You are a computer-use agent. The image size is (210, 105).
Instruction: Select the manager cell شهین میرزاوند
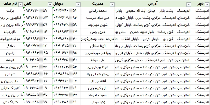(x=98, y=25)
